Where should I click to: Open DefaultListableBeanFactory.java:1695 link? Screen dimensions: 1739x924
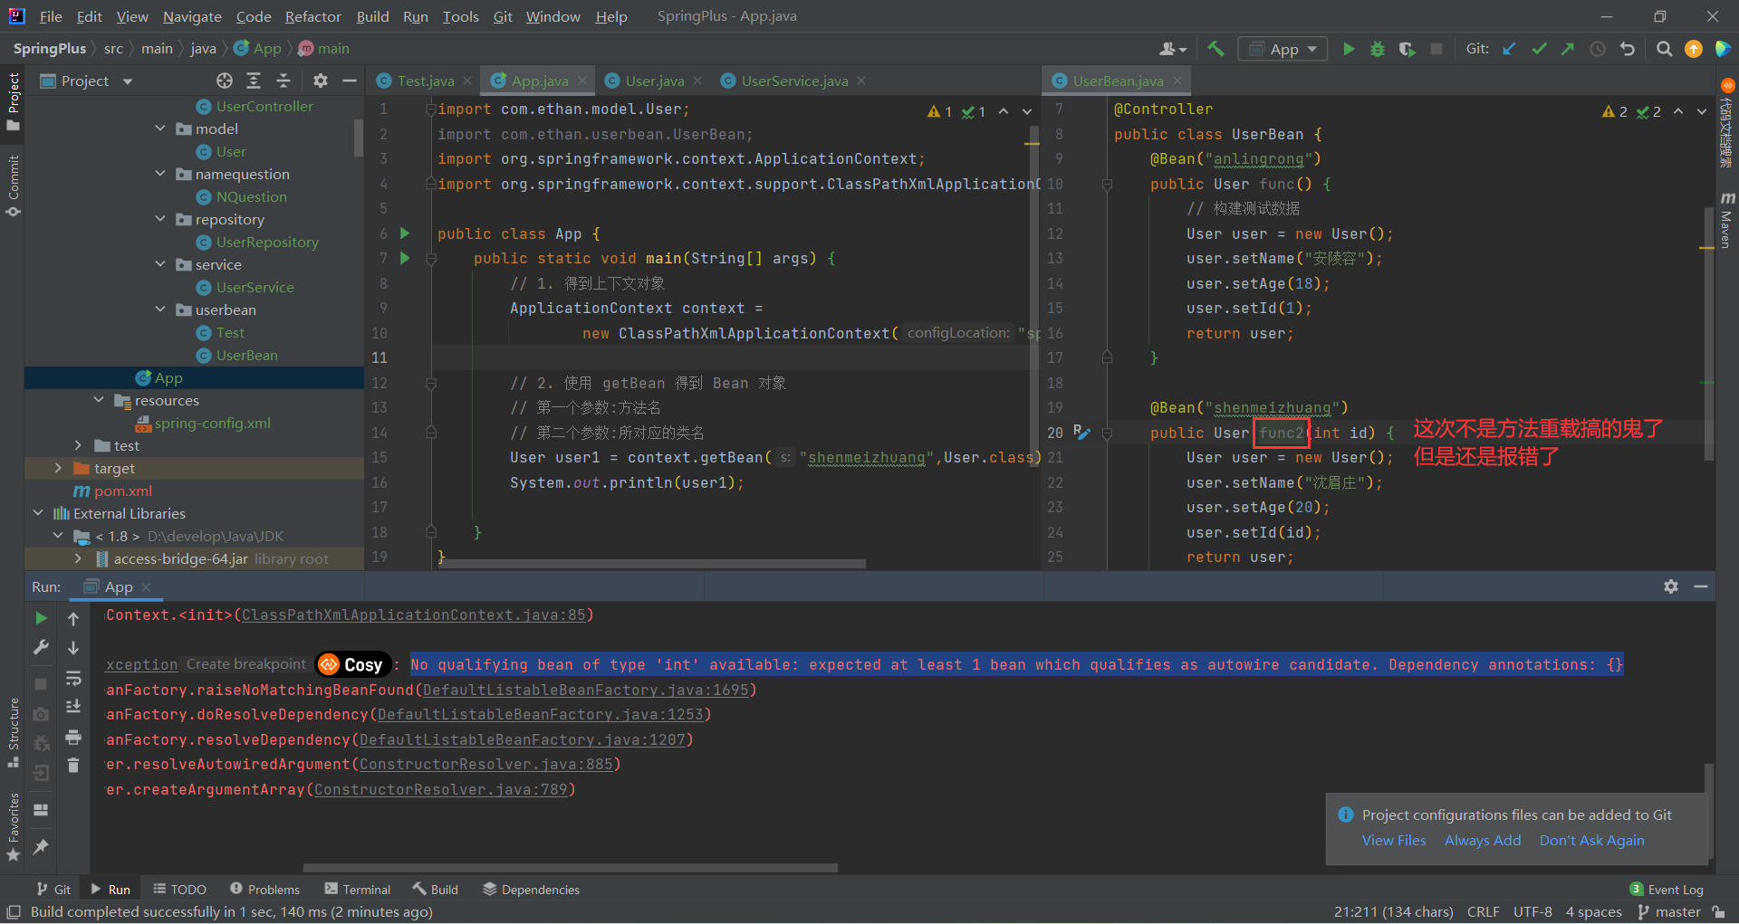pos(586,690)
